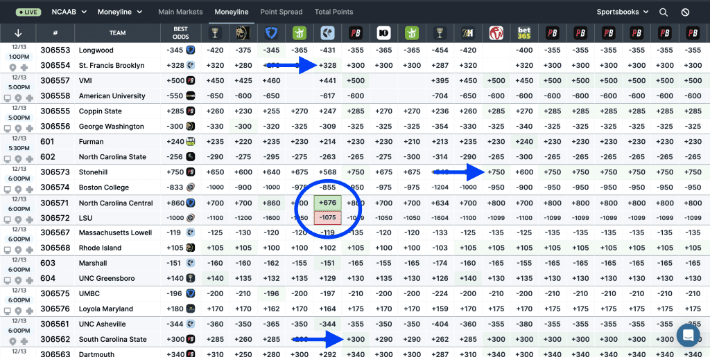Viewport: 710px width, 357px height.
Task: Click the -404 UNC Asheville odds cell
Action: pos(440,324)
